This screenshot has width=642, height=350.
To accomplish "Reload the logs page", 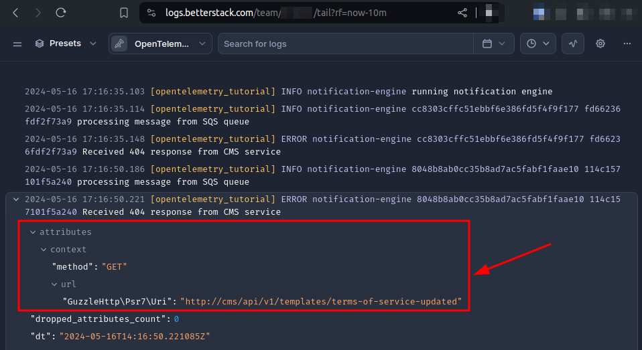I will (61, 13).
